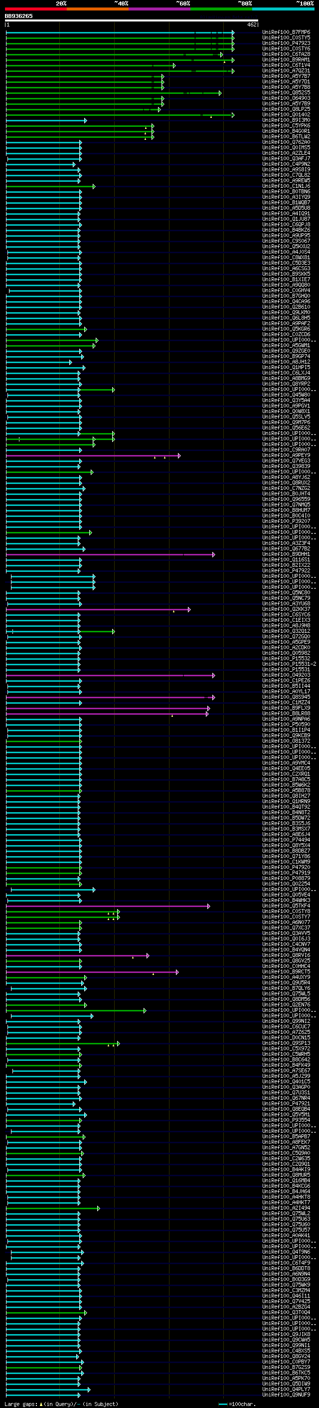319x1408 pixels.
Task: Click the green ~80% identity legend bar
Action: coord(221,9)
